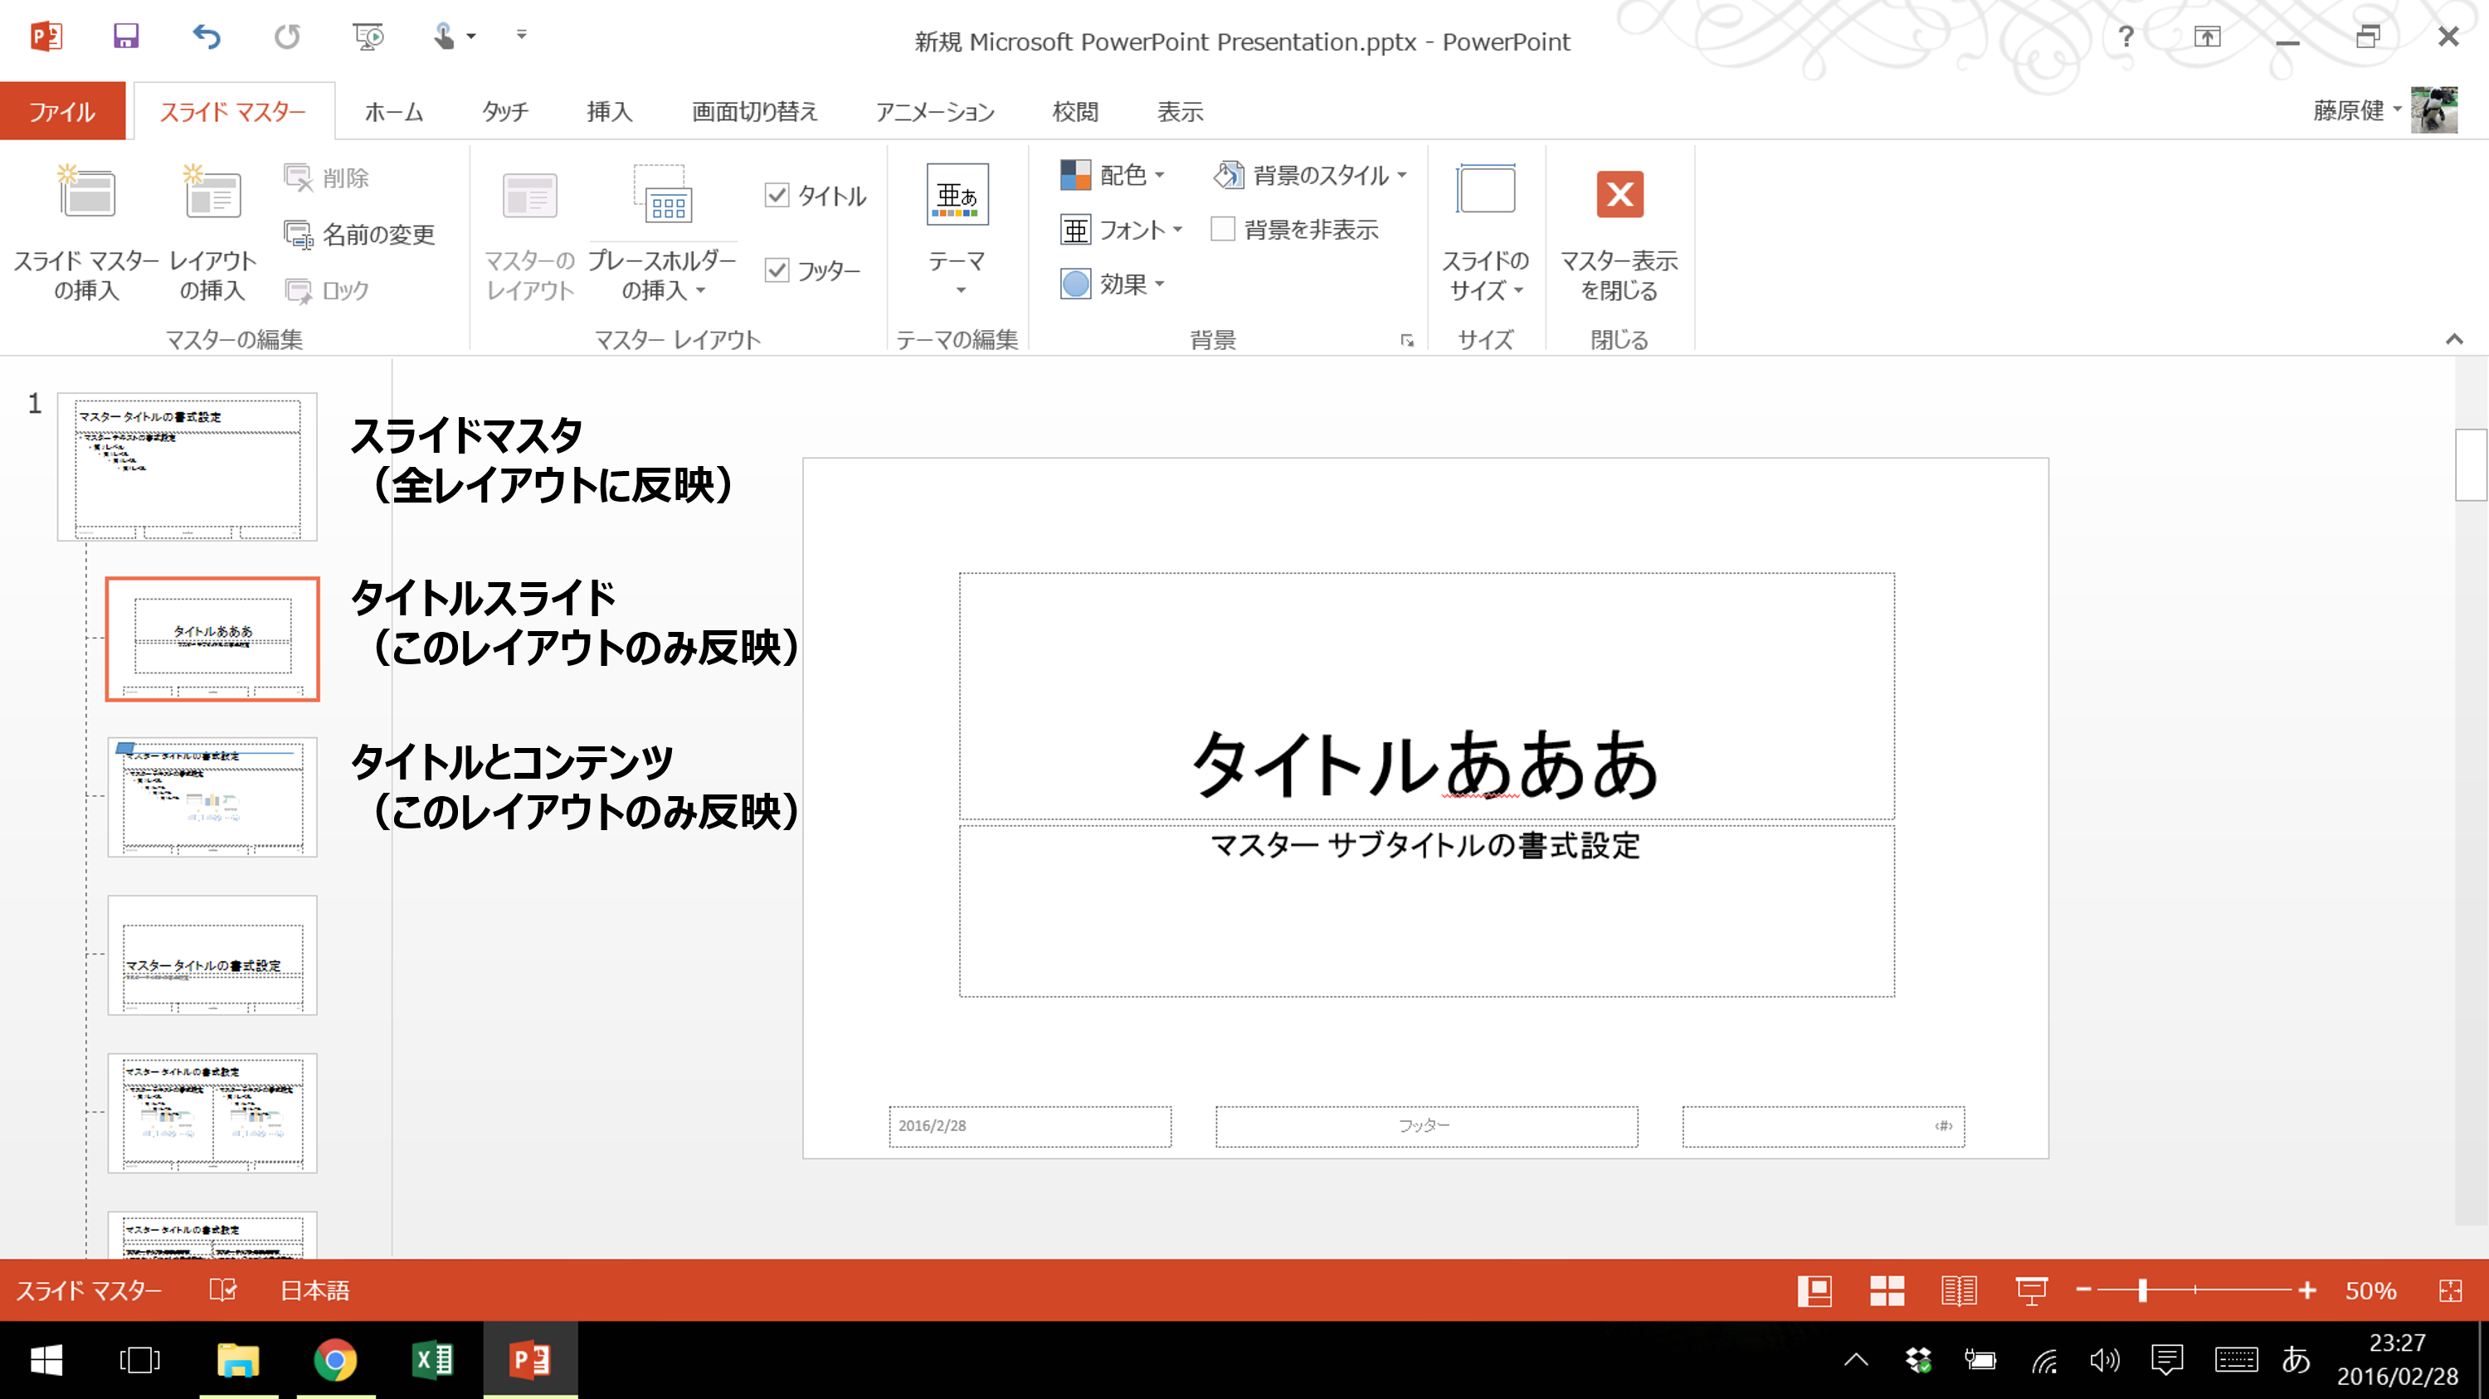The image size is (2489, 1399).
Task: Toggle the タイトル checkbox
Action: pos(778,195)
